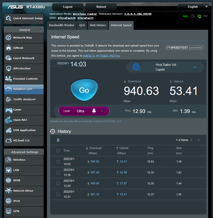Click the Level Ultra purple pill

(x=84, y=111)
